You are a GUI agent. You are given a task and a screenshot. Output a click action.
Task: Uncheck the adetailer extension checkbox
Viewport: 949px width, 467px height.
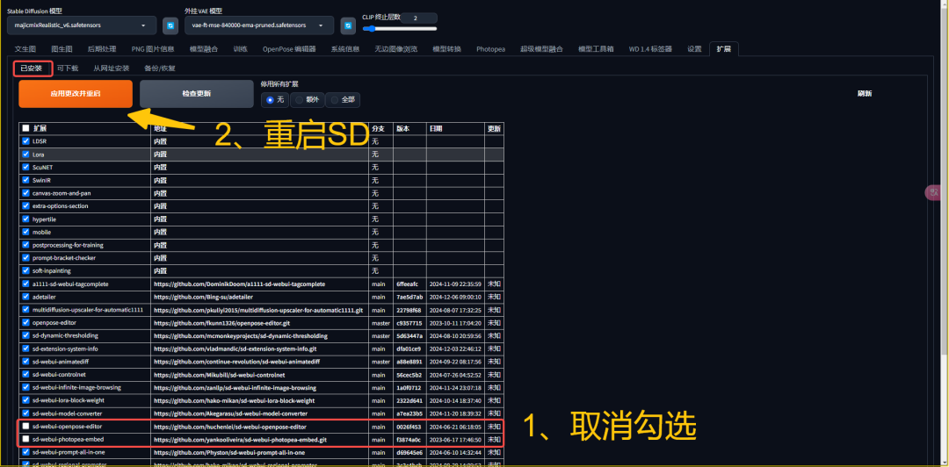[25, 297]
